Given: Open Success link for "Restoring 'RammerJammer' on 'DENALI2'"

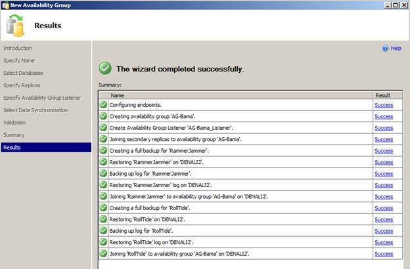Looking at the screenshot, I should 384,163.
